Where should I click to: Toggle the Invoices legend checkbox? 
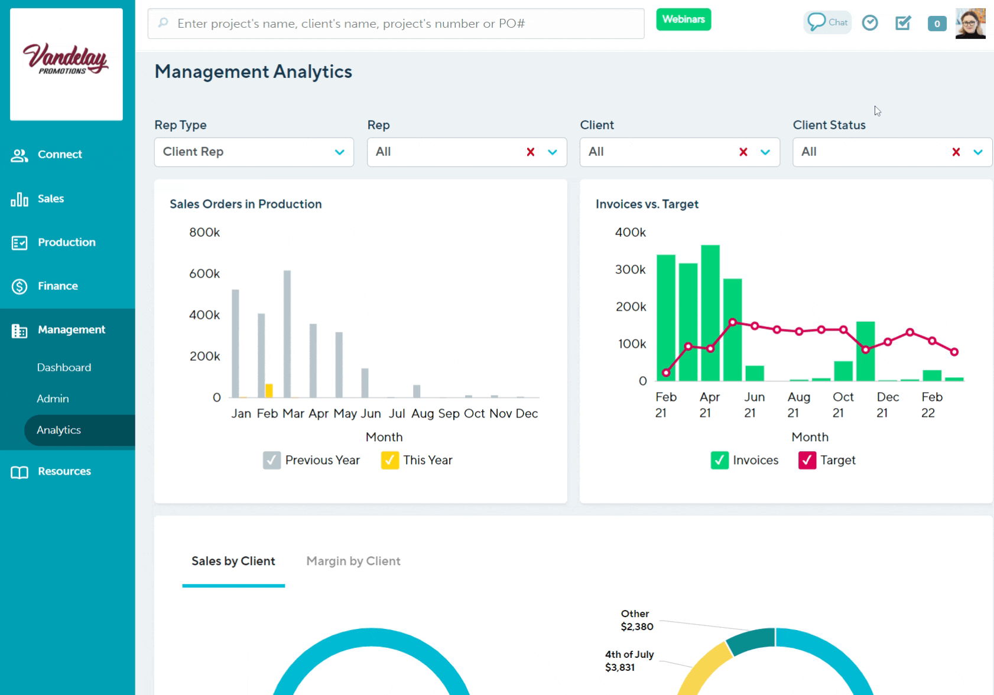[x=719, y=461]
